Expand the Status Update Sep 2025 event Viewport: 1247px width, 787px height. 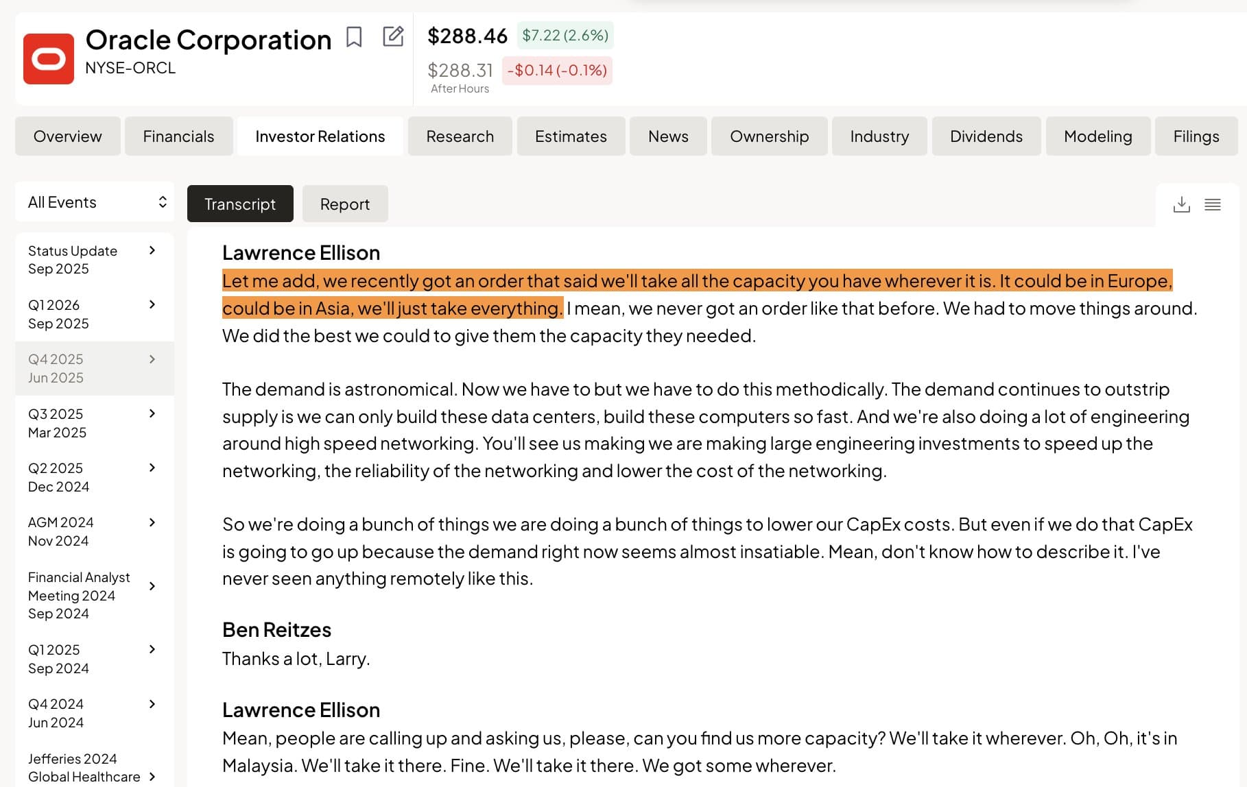click(x=152, y=251)
